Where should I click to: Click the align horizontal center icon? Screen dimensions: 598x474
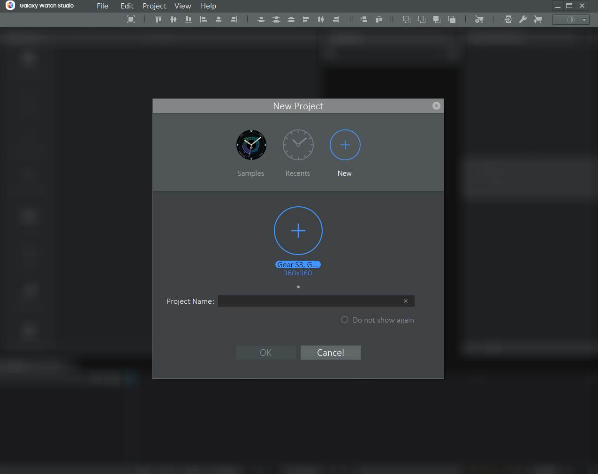[x=219, y=19]
